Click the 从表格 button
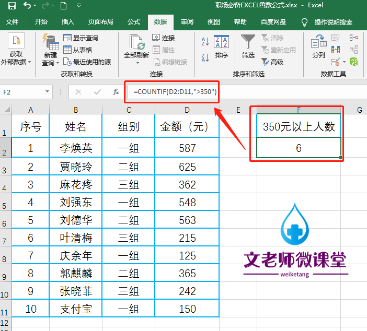Screen dimensions: 367x331 tap(78, 50)
